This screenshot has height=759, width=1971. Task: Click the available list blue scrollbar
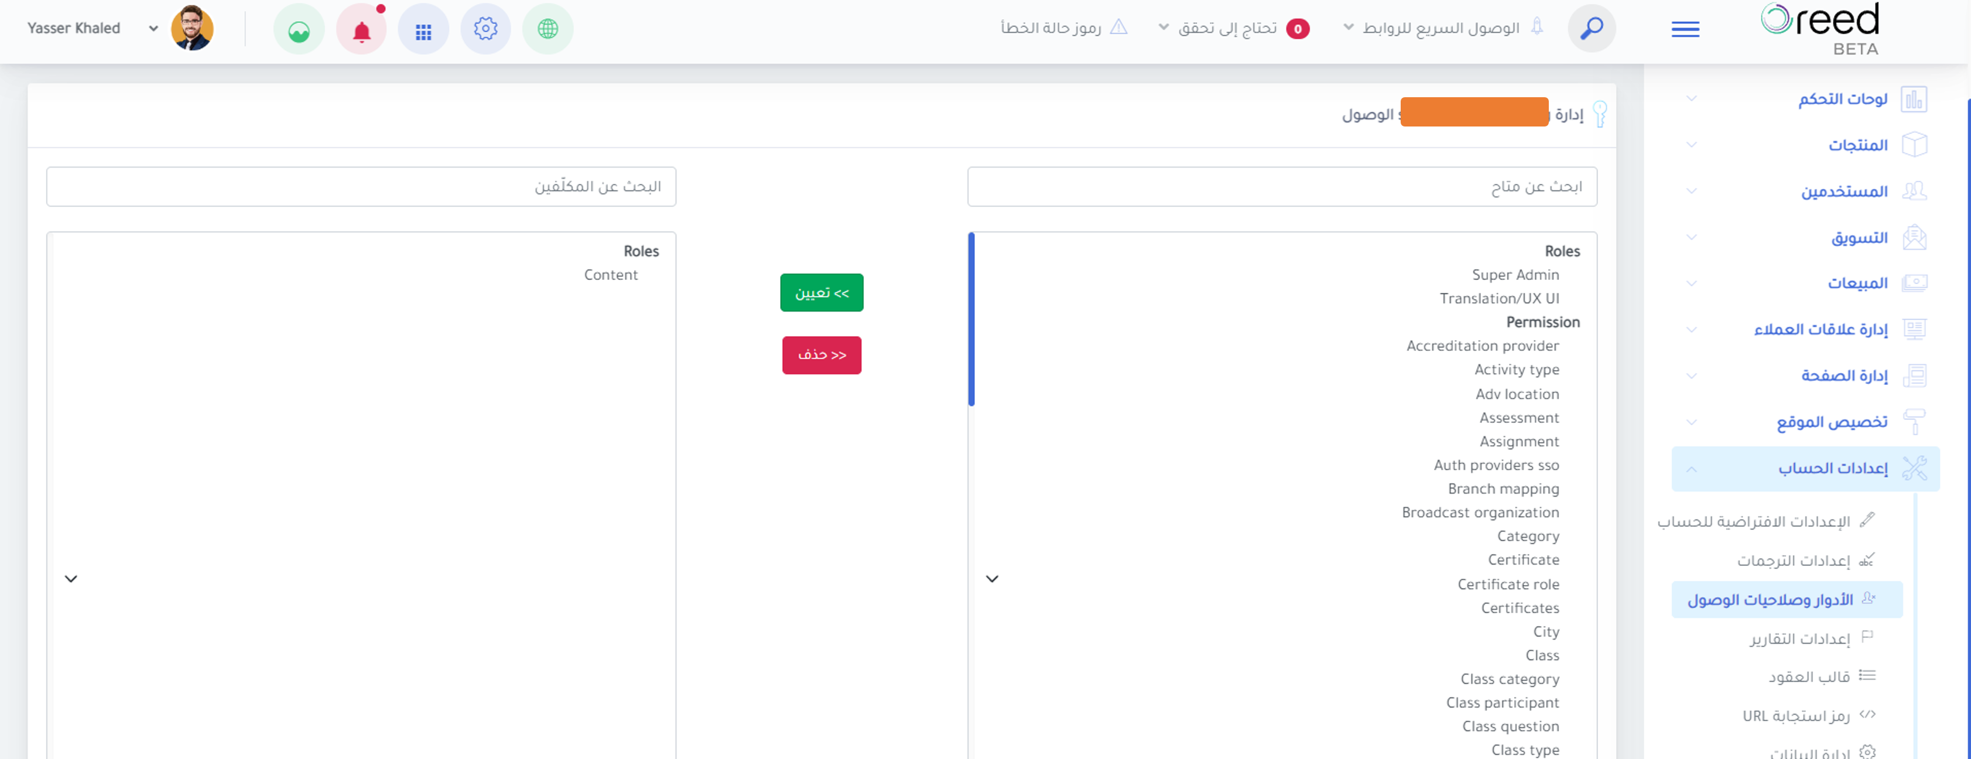[x=971, y=319]
